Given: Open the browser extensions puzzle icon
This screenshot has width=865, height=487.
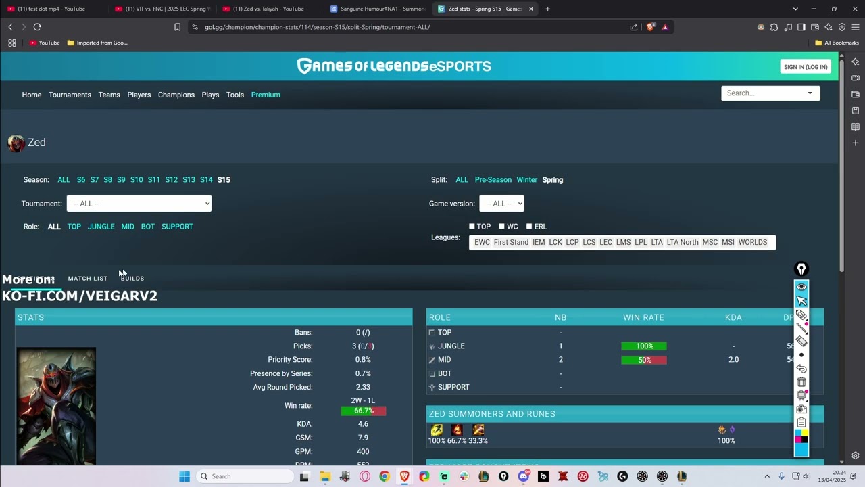Looking at the screenshot, I should 774,27.
